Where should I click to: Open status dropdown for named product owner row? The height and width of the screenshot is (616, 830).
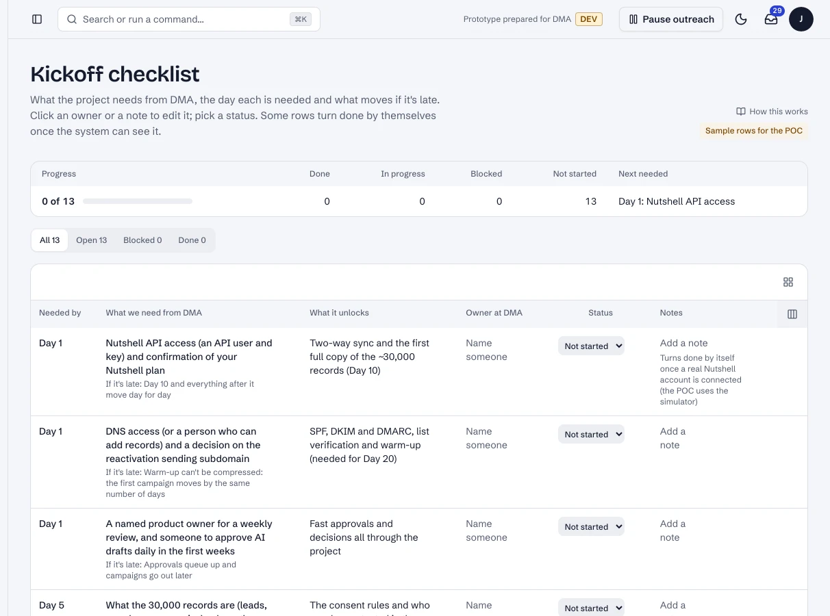click(x=591, y=527)
